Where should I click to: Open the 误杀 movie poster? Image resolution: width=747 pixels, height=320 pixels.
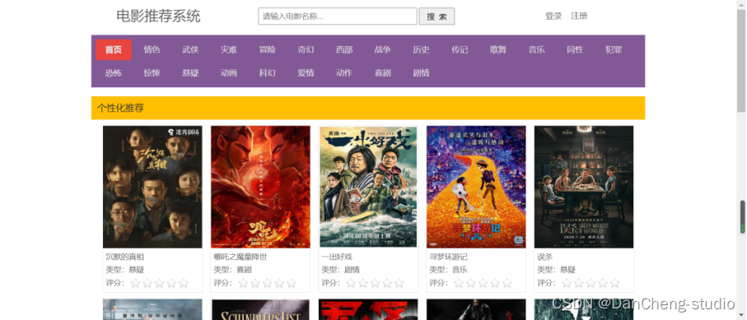(584, 187)
